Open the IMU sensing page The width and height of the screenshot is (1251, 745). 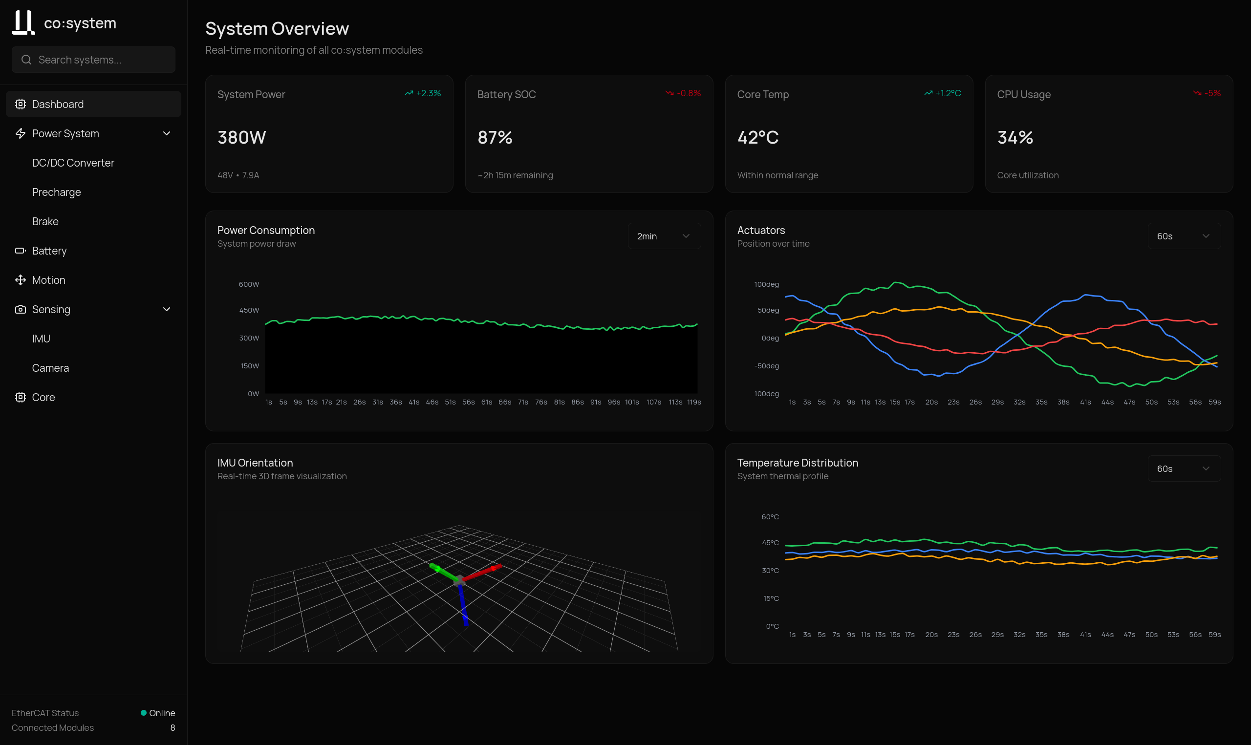(41, 339)
